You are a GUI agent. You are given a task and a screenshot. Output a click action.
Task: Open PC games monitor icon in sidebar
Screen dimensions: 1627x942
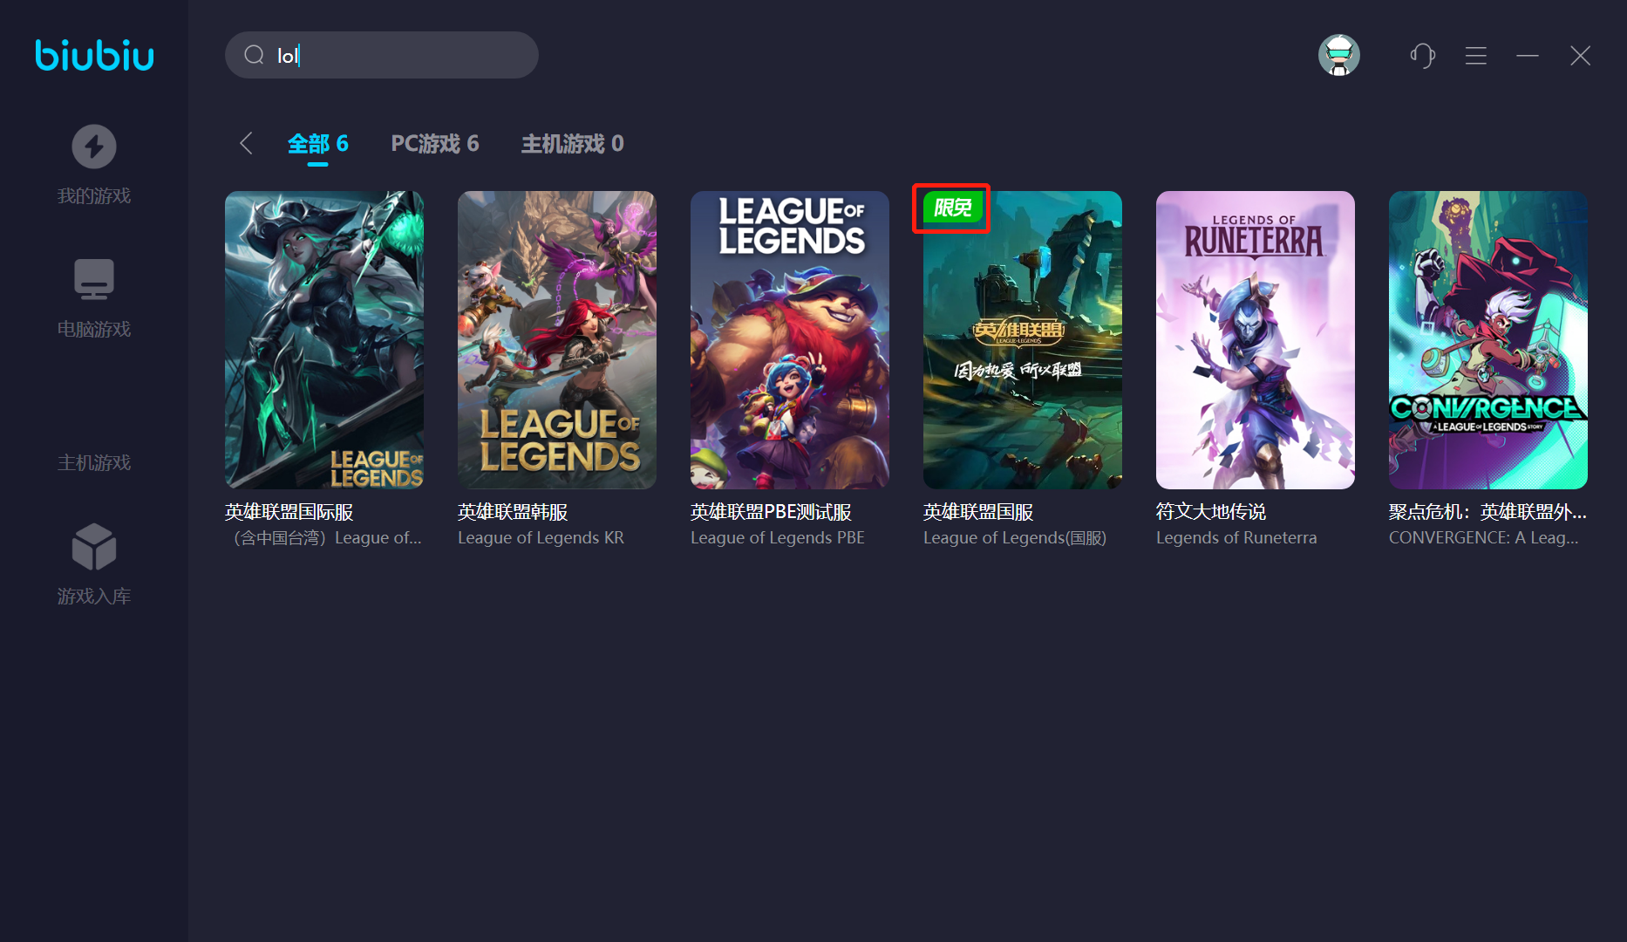tap(94, 279)
